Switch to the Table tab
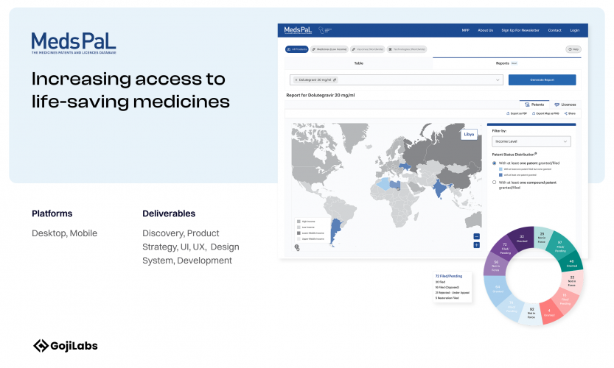 (x=359, y=63)
